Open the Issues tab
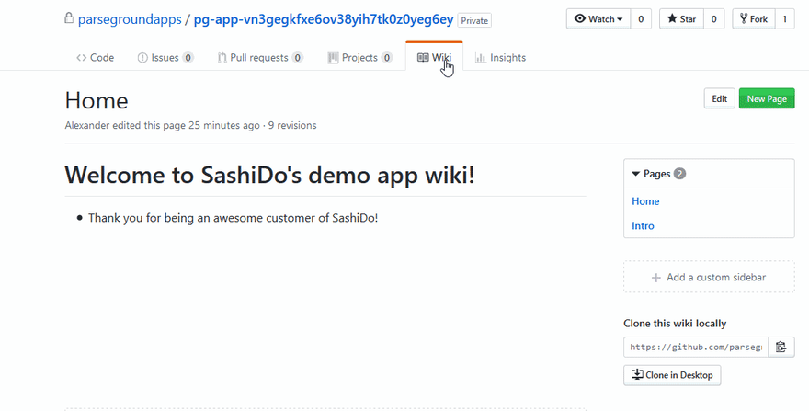Screen dimensions: 809x411 tap(165, 57)
